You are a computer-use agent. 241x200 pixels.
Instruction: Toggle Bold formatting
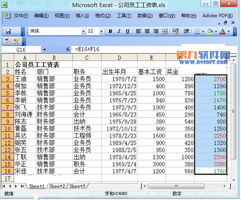click(x=110, y=31)
